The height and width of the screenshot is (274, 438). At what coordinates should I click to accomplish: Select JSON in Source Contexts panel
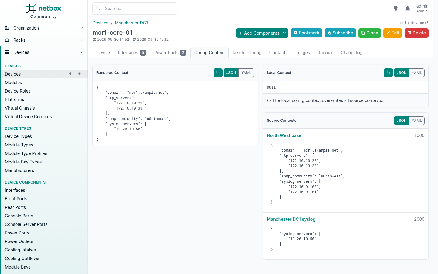401,121
